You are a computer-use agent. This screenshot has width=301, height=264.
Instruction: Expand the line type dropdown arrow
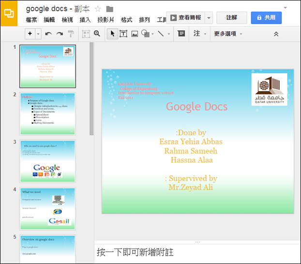tap(169, 34)
